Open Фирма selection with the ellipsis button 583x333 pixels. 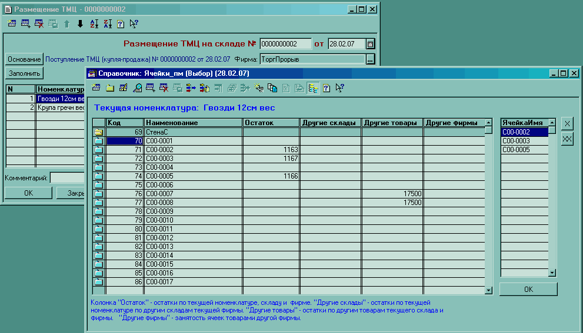coord(370,59)
